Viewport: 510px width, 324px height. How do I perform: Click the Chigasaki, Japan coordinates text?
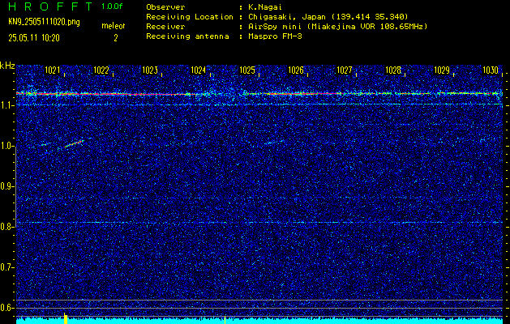[x=328, y=16]
